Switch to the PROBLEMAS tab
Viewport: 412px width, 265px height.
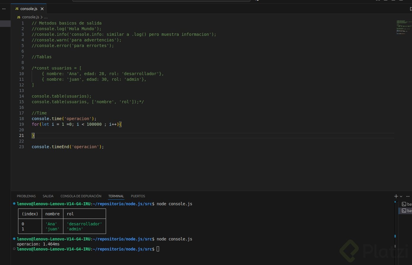[26, 196]
